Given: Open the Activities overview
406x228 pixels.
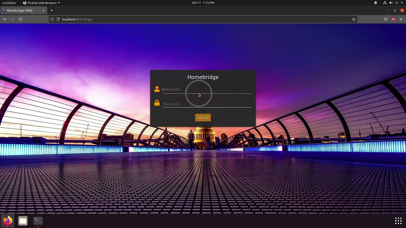Looking at the screenshot, I should [x=9, y=3].
